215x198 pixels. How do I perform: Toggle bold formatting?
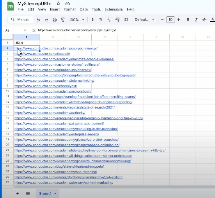(x=188, y=20)
